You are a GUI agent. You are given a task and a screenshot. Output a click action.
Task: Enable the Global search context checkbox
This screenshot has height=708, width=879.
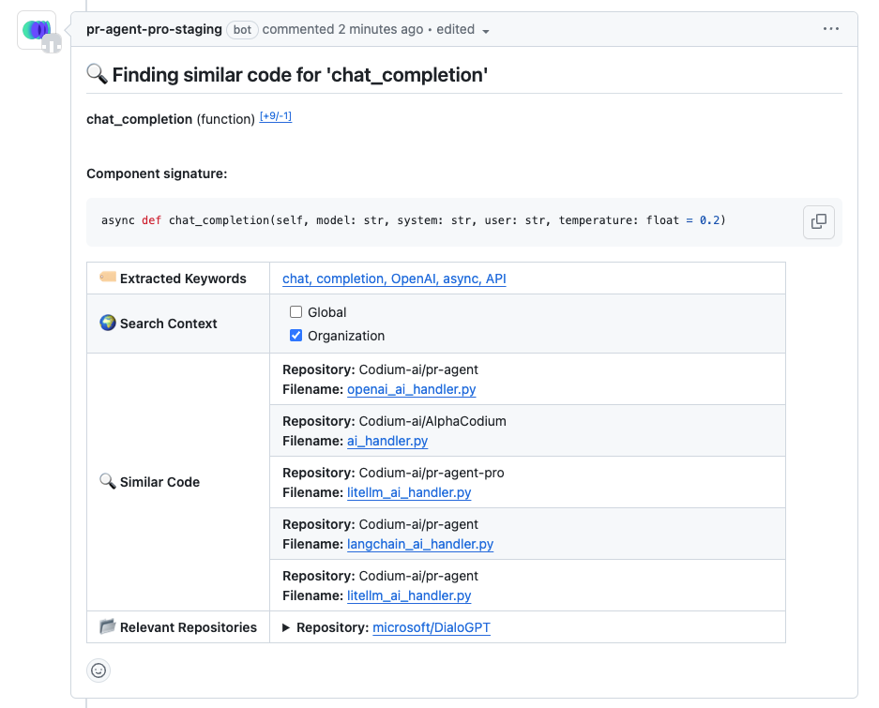[296, 312]
